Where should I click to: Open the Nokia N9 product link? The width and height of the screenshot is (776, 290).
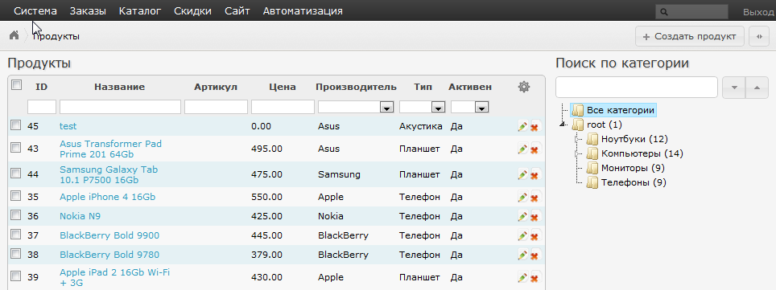point(80,216)
